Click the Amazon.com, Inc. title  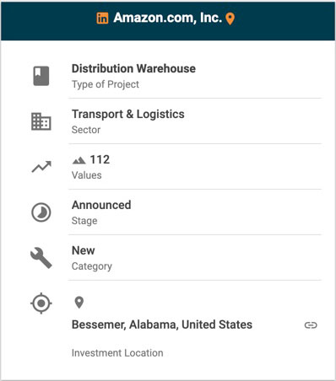pyautogui.click(x=168, y=18)
